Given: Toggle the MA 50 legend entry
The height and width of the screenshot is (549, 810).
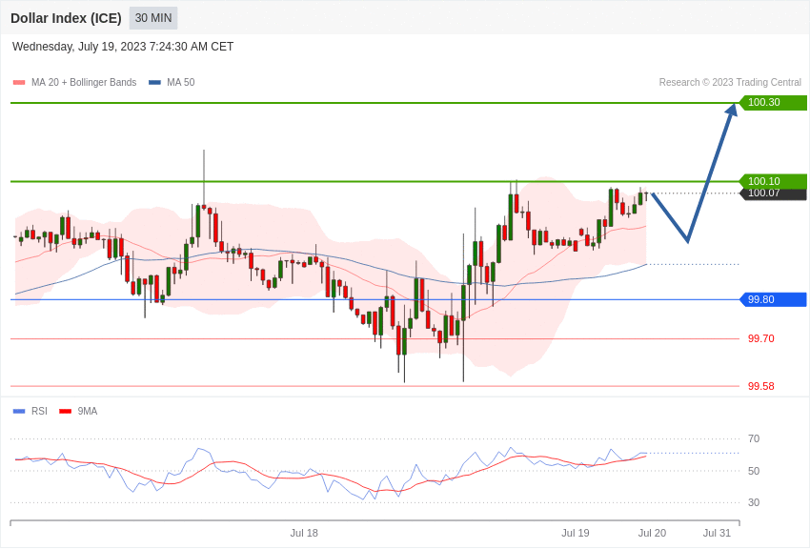Looking at the screenshot, I should (172, 82).
